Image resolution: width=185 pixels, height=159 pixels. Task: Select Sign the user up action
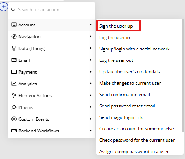116,26
